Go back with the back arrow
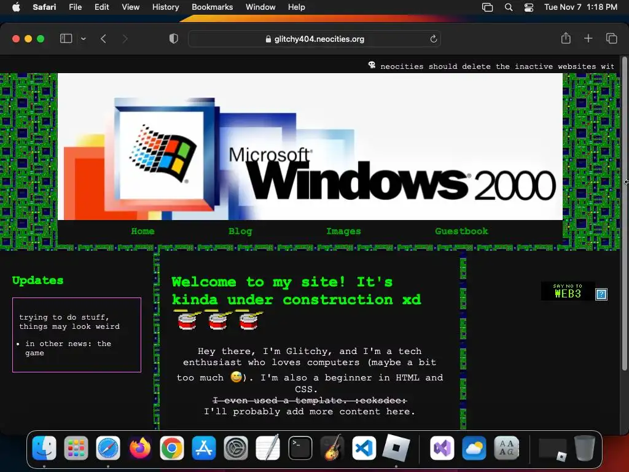This screenshot has width=629, height=472. [x=103, y=39]
